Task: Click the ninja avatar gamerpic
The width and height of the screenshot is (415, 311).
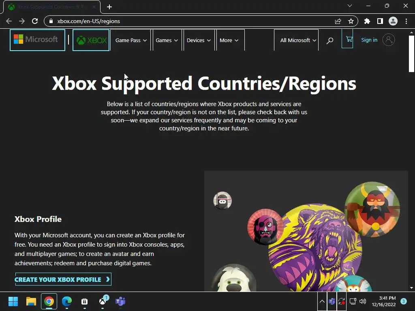Action: tap(222, 200)
